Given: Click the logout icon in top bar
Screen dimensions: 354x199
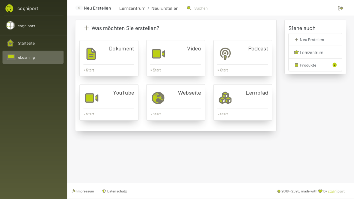Looking at the screenshot, I should (341, 8).
